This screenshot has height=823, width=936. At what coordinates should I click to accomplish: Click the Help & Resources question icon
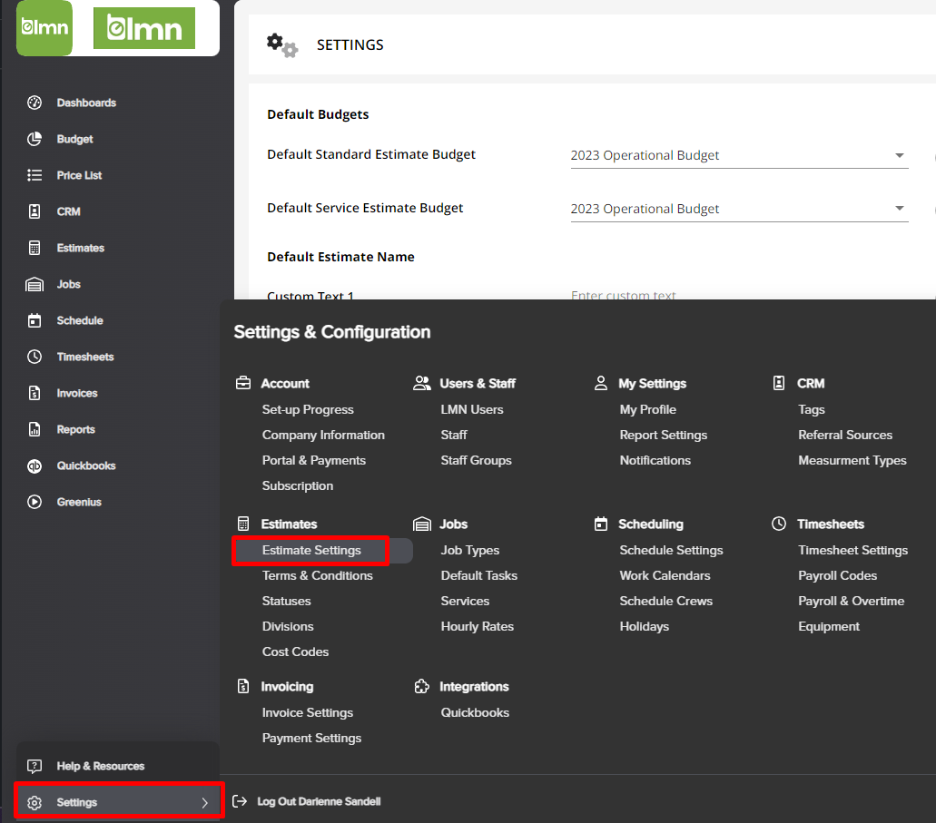[x=34, y=766]
